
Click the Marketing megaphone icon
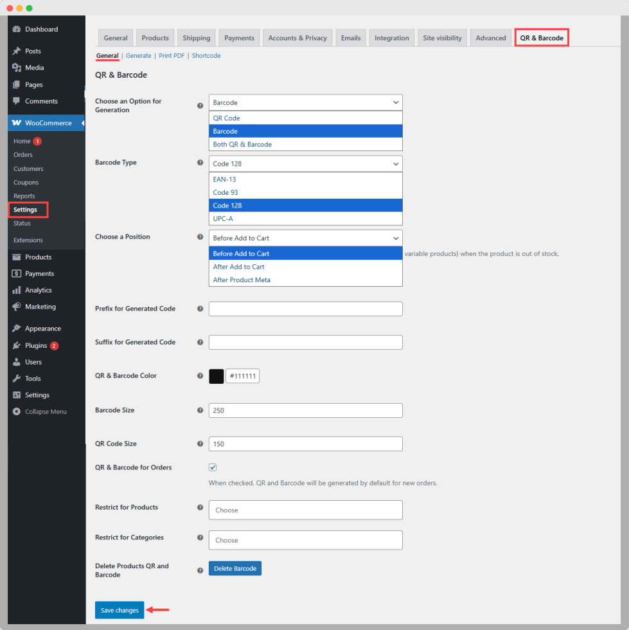tap(17, 307)
